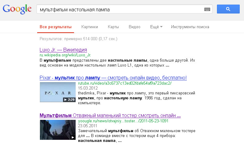Play the Pixar video thumbnail

click(57, 92)
